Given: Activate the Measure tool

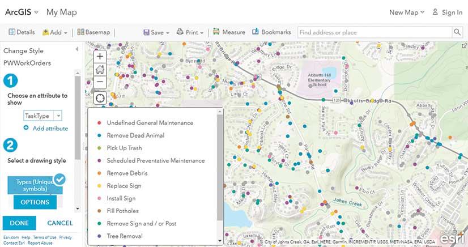Looking at the screenshot, I should (229, 32).
